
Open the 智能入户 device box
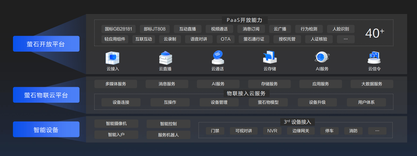click(116, 135)
